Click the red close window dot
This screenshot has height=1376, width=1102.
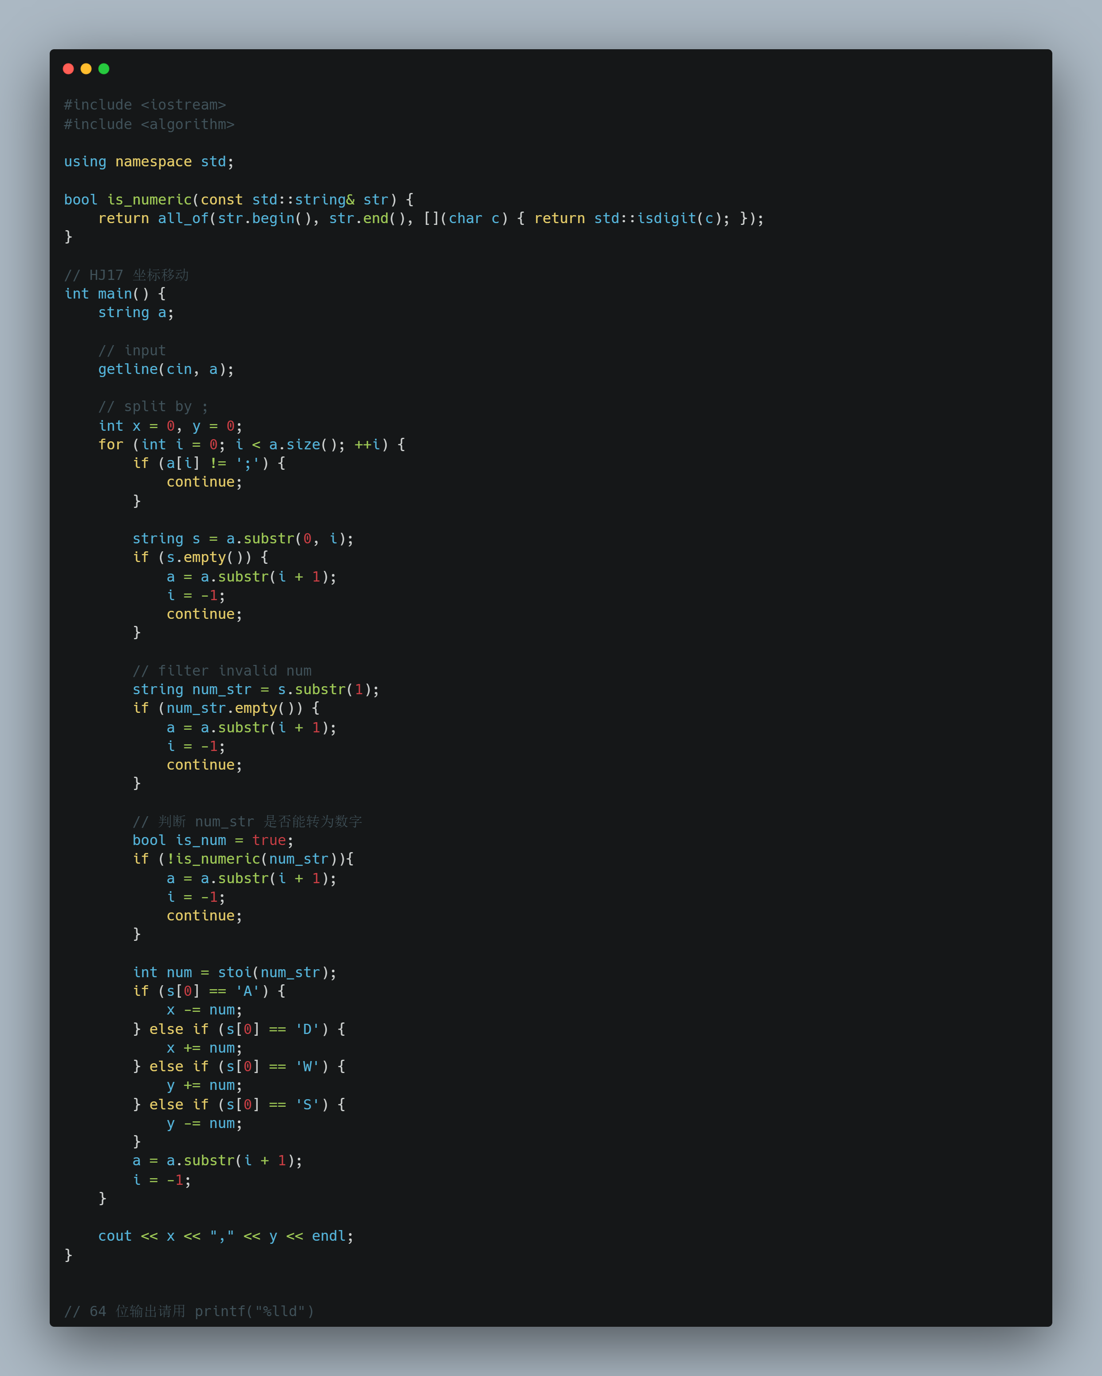click(x=68, y=69)
